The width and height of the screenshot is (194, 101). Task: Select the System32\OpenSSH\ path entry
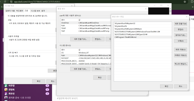143,34
